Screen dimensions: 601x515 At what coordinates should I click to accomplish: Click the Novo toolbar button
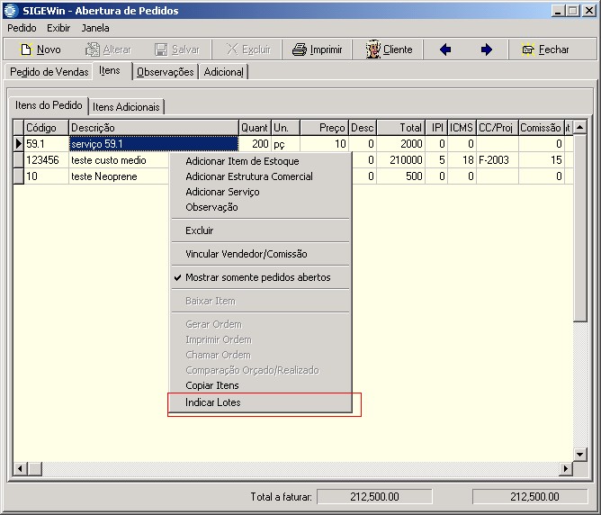40,50
